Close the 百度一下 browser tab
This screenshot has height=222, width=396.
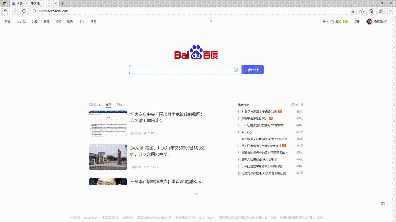(55, 3)
